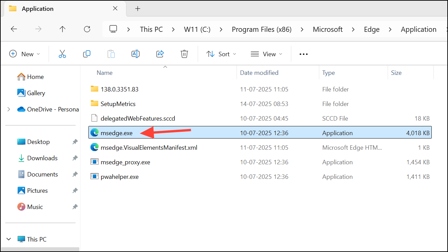This screenshot has height=252, width=448.
Task: Click the Cut scissors icon
Action: 62,54
